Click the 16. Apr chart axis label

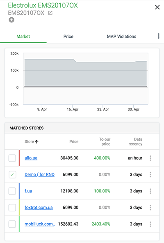coord(73,109)
